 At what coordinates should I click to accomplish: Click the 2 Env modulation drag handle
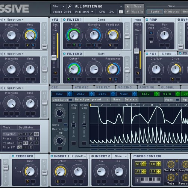pyautogui.click(x=91, y=94)
